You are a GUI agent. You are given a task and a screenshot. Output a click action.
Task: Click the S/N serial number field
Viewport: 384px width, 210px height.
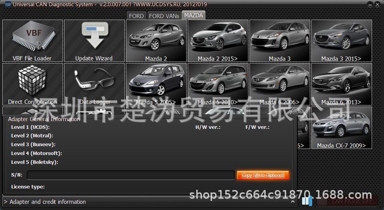[131, 175]
